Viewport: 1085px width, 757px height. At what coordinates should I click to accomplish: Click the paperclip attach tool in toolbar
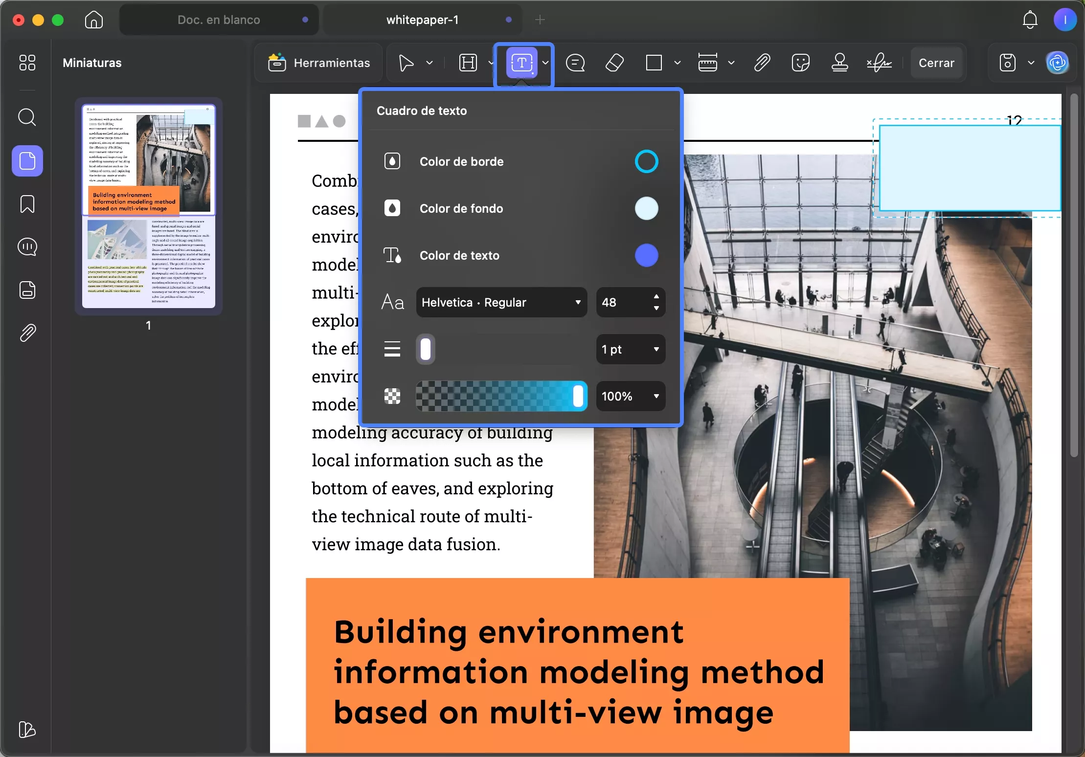(762, 63)
